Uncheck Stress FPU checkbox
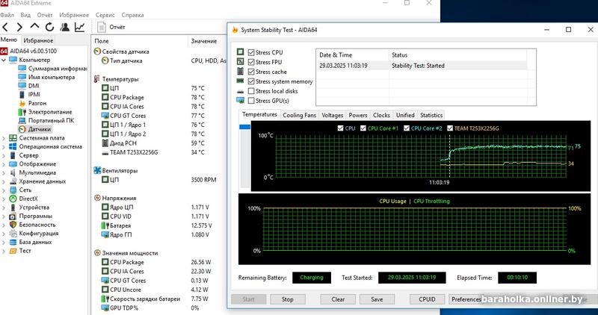This screenshot has height=315, width=598. 251,62
